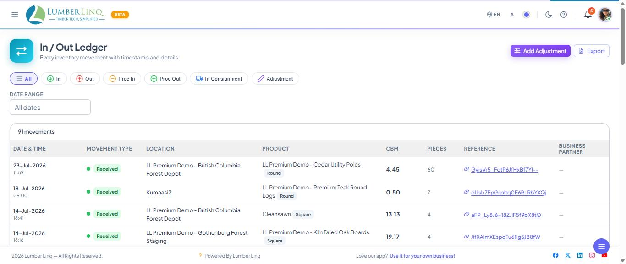This screenshot has height=264, width=626.
Task: Click the BUSINESS PARTNER column header
Action: click(x=572, y=149)
